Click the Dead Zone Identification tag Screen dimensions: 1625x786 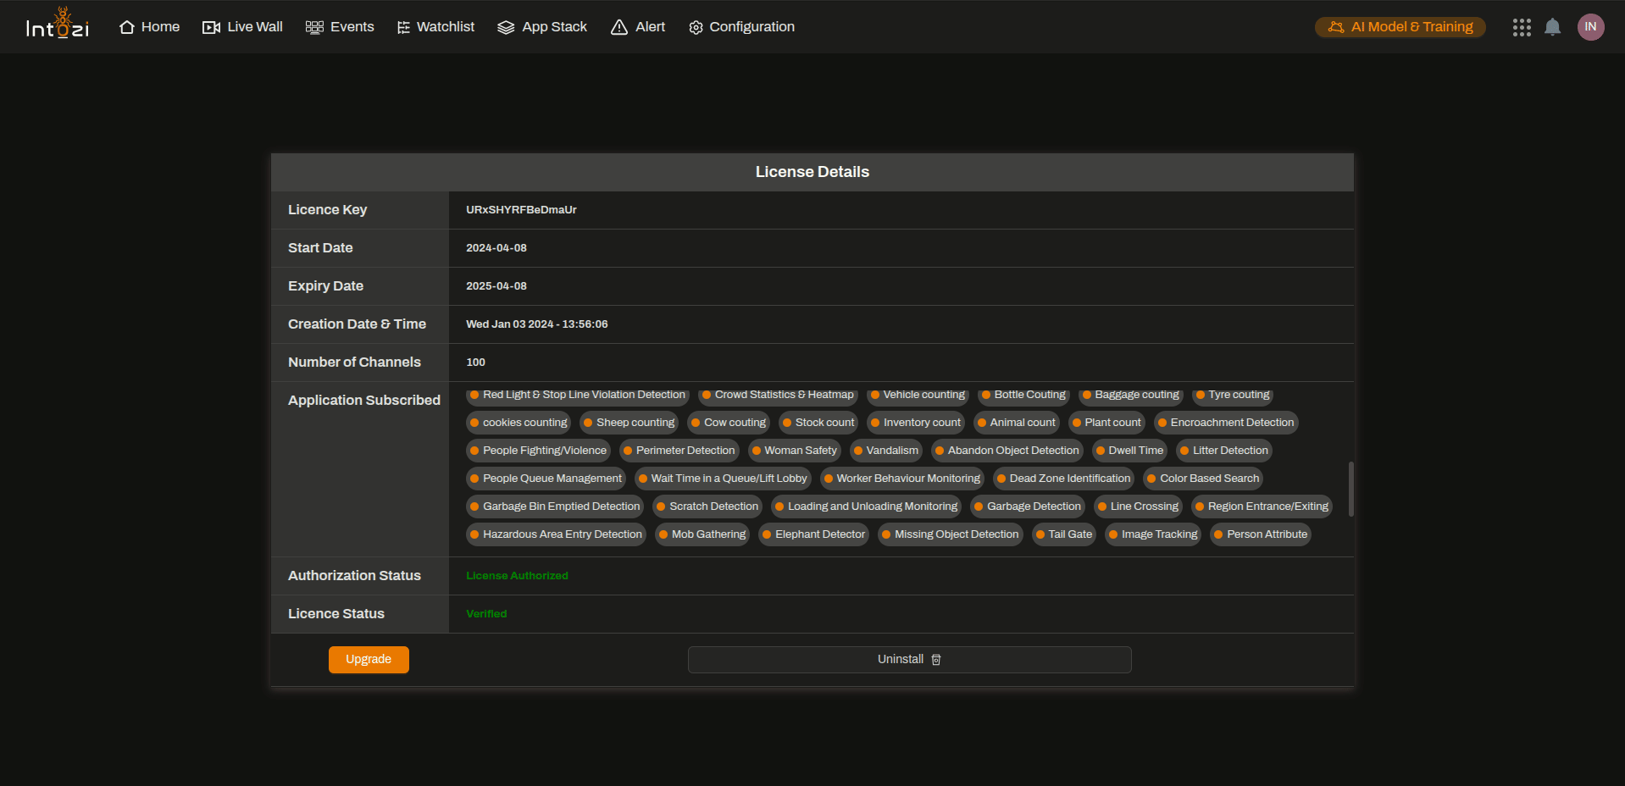click(x=1063, y=479)
